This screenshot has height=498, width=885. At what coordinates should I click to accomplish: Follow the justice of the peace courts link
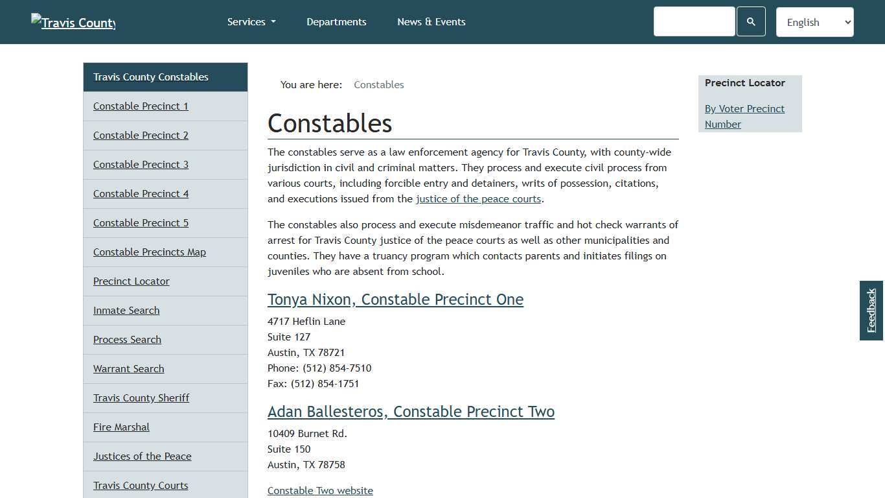click(x=478, y=198)
